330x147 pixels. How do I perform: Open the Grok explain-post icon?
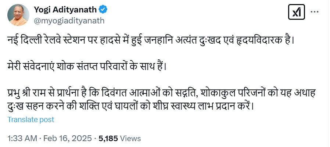coord(294,13)
